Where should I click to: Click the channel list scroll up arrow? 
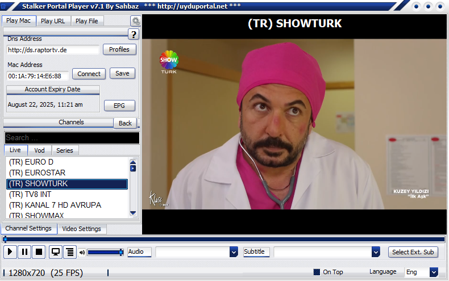pyautogui.click(x=133, y=162)
